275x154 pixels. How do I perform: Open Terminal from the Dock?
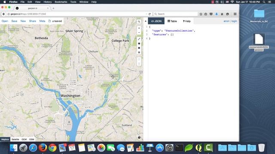click(179, 148)
